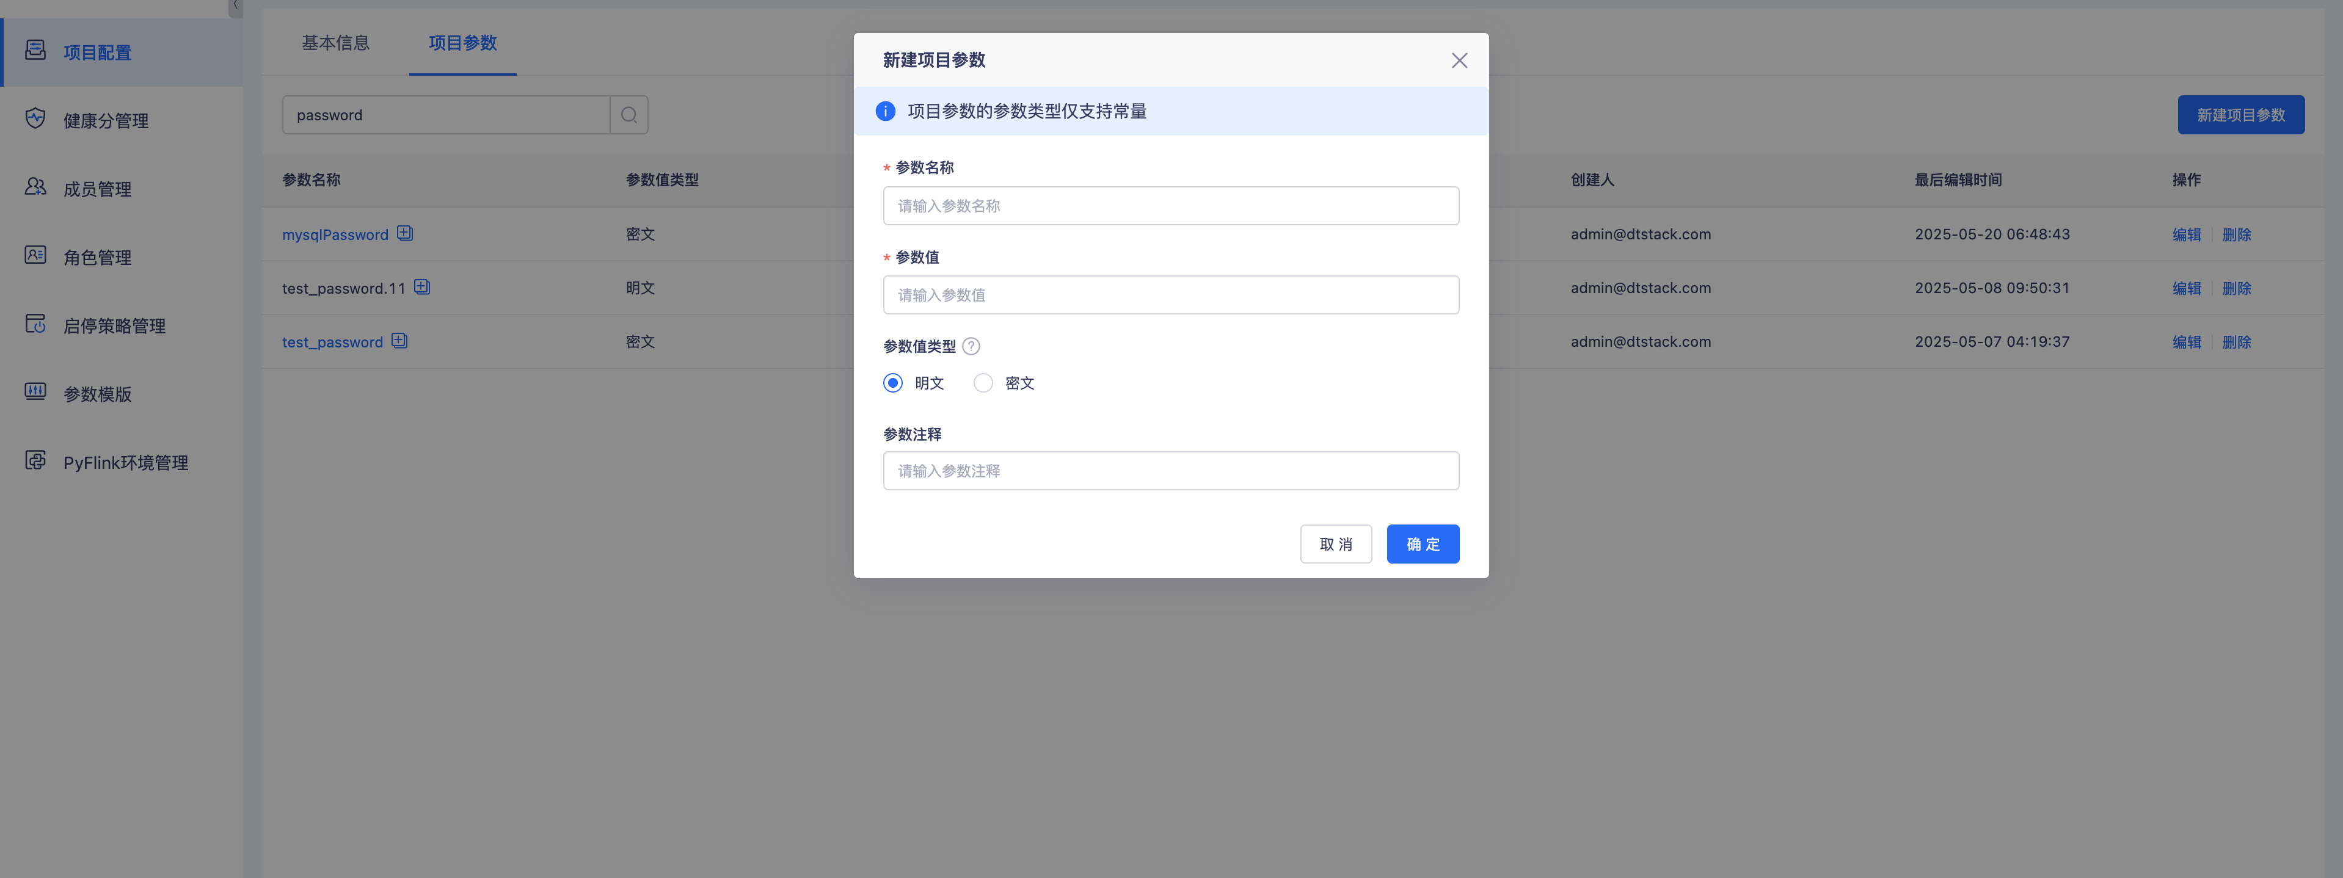Select the 密文 radio option
This screenshot has width=2343, height=878.
983,383
